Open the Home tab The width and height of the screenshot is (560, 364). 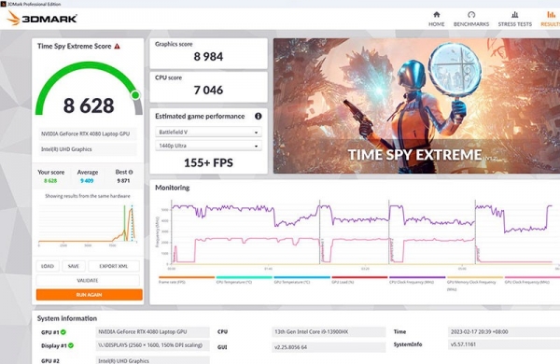437,19
